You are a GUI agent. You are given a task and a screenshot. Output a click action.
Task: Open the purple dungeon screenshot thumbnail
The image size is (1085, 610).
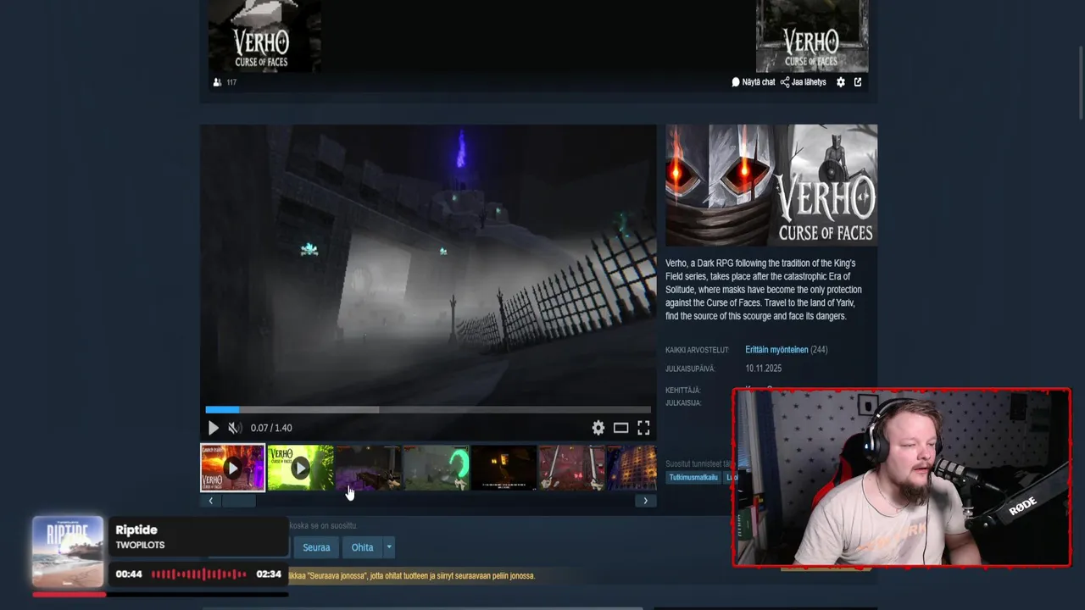tap(368, 468)
